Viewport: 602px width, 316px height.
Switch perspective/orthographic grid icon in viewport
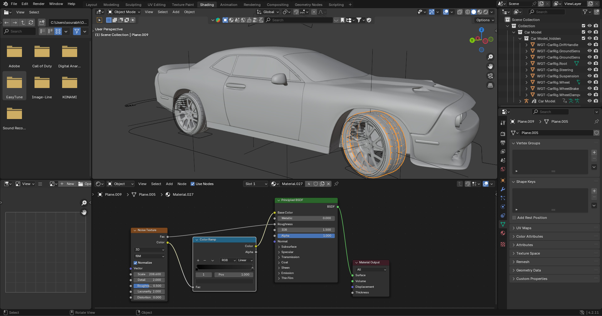pos(490,85)
